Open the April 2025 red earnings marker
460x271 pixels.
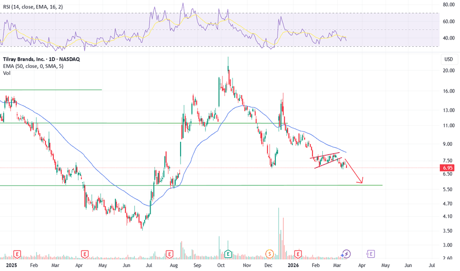click(x=85, y=254)
